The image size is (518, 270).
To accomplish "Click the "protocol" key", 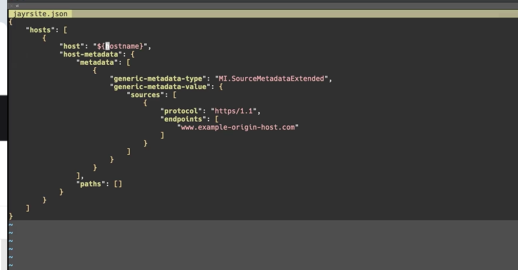I will coord(181,111).
